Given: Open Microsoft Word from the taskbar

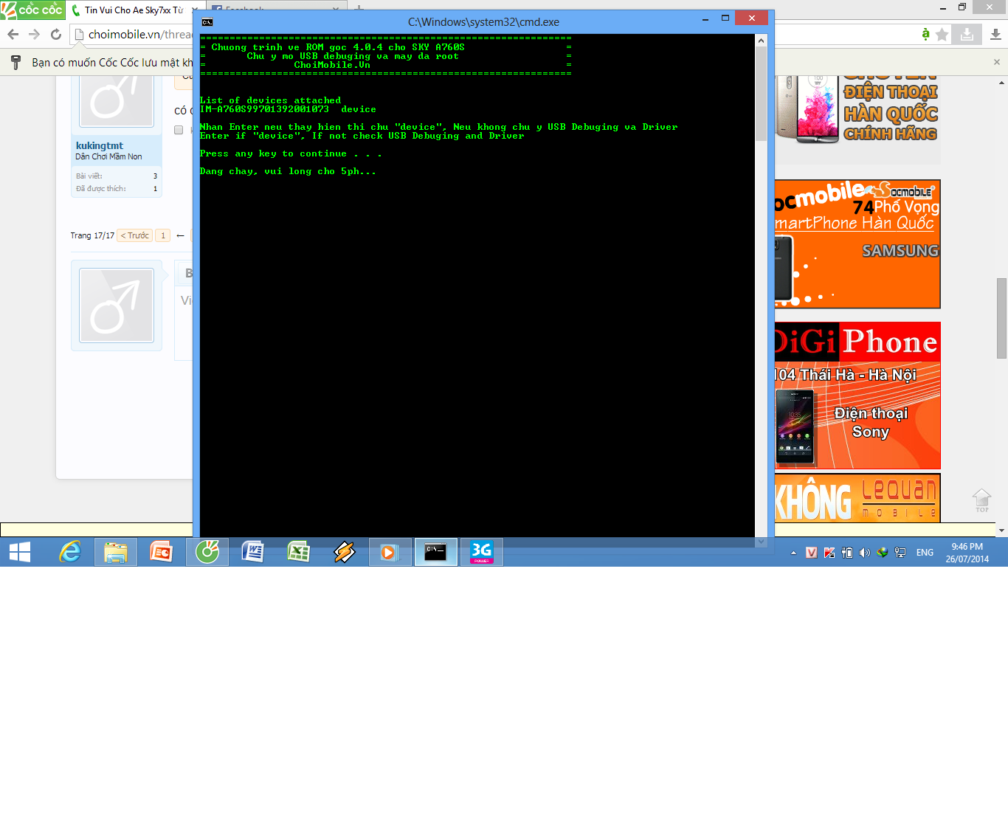Looking at the screenshot, I should click(252, 552).
